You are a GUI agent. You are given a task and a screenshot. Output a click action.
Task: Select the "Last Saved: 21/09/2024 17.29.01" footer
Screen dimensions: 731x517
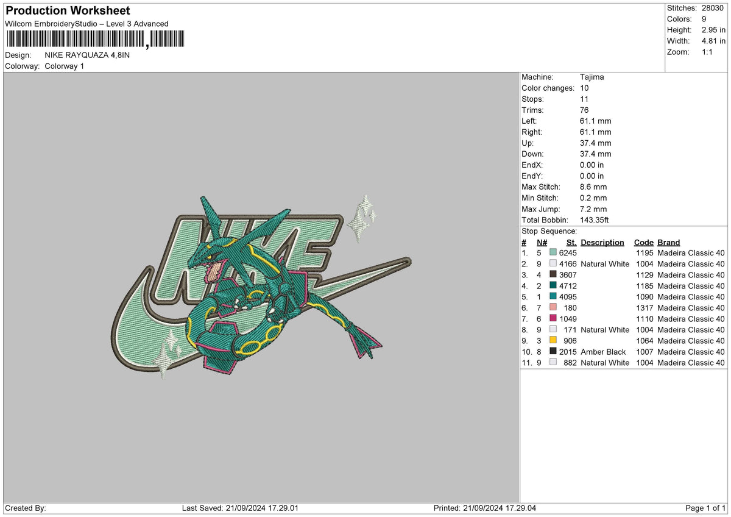(240, 508)
